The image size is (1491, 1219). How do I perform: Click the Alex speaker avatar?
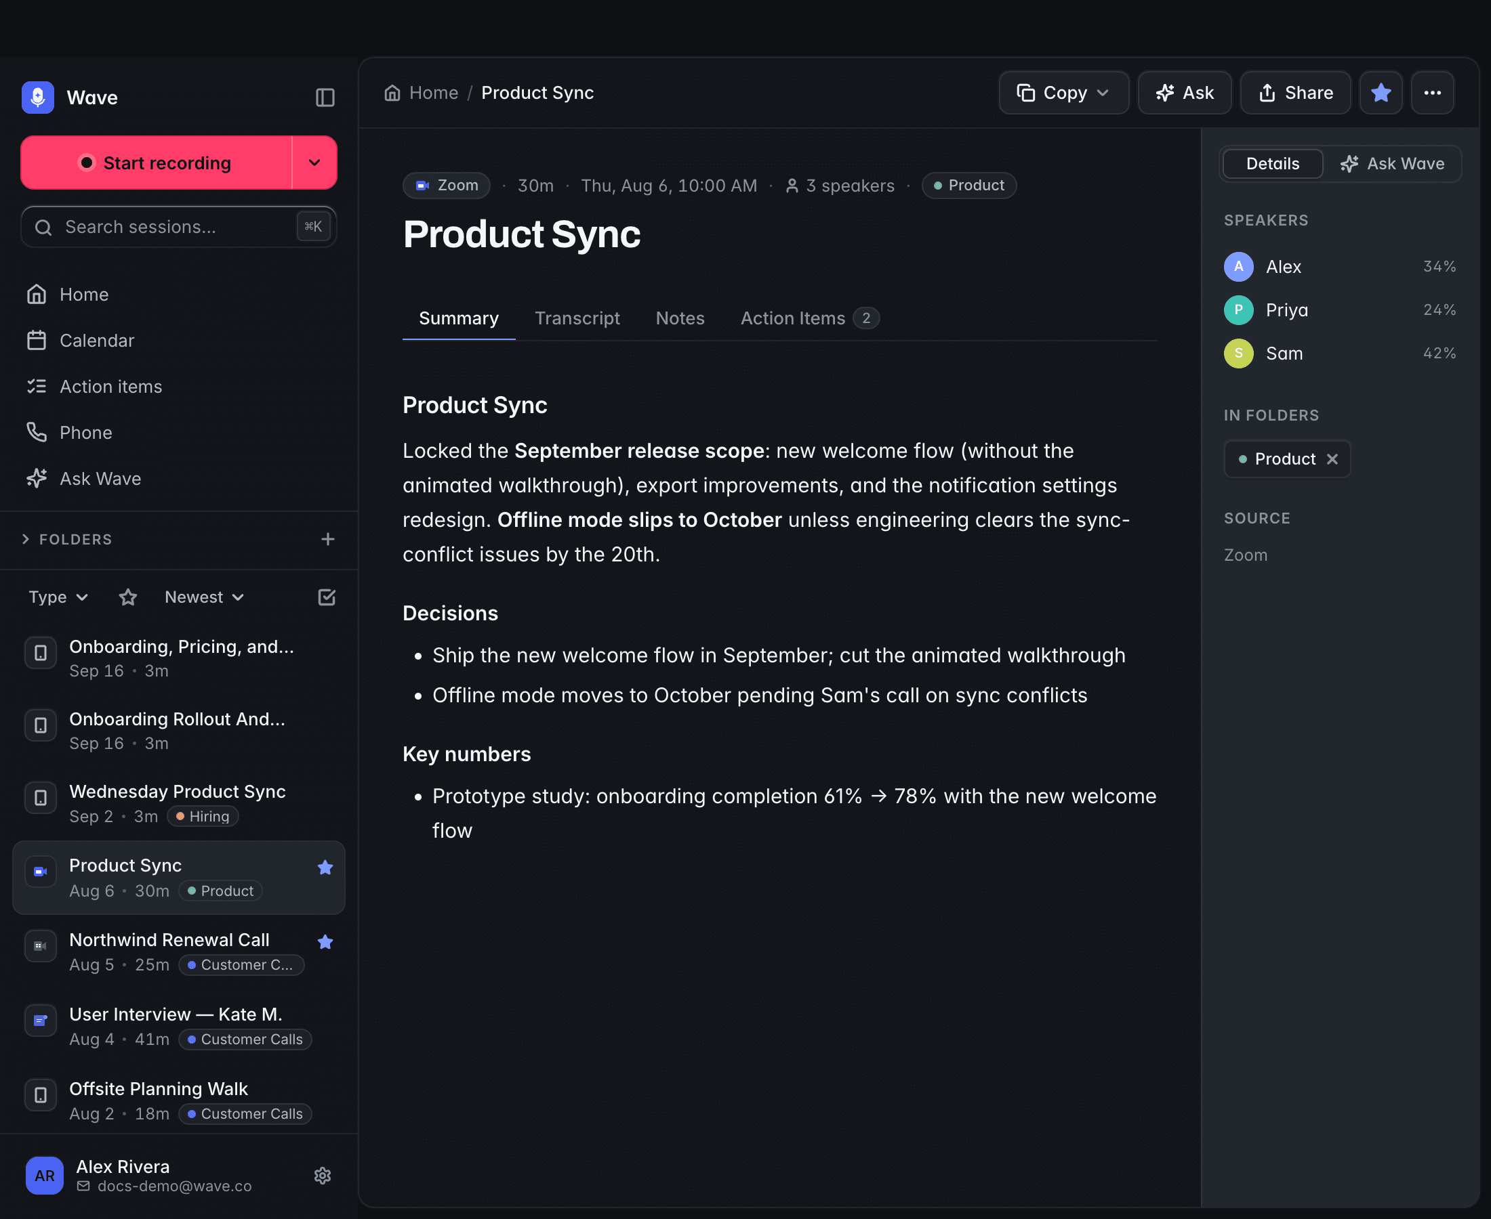pyautogui.click(x=1239, y=267)
